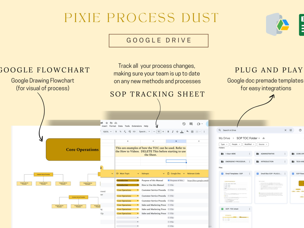Open the text color picker
Image resolution: width=304 pixels, height=228 pixels.
point(182,132)
